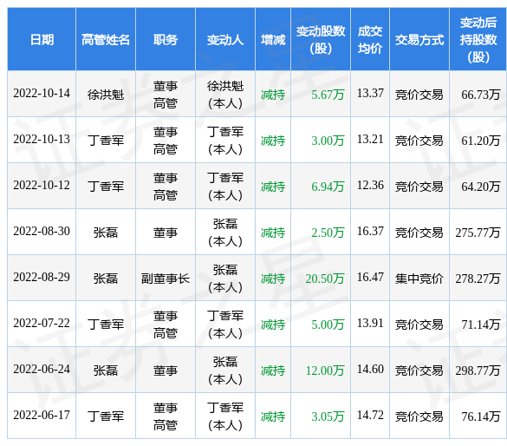Select the 2022-10-13 date cell
Screen dimensions: 507x446
[x=42, y=140]
